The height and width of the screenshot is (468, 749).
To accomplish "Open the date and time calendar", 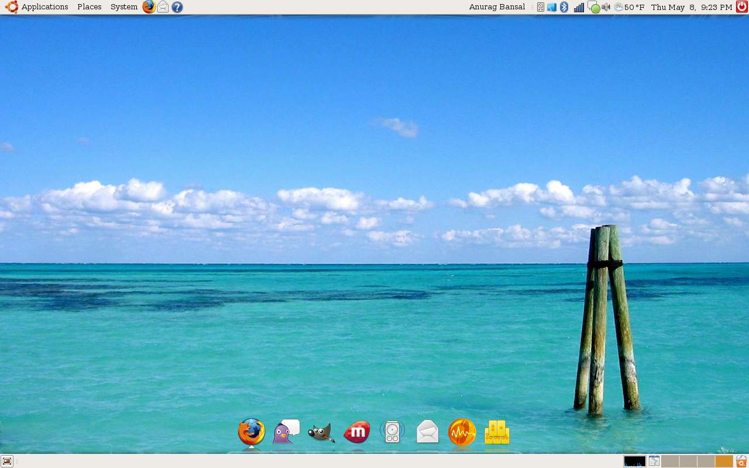I will click(x=691, y=7).
